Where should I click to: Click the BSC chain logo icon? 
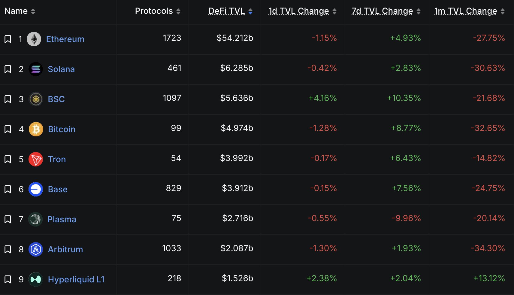click(36, 99)
